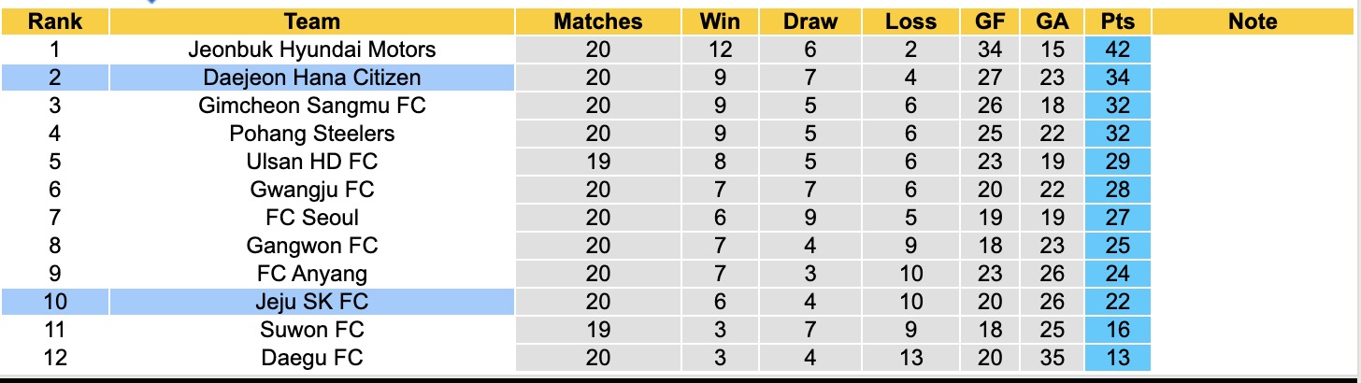Click the FC Seoul team name
The width and height of the screenshot is (1361, 383).
[x=312, y=218]
